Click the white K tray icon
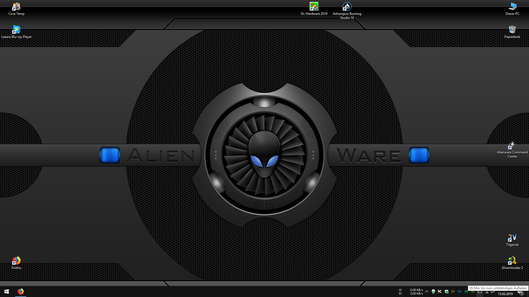529x297 pixels. click(440, 291)
